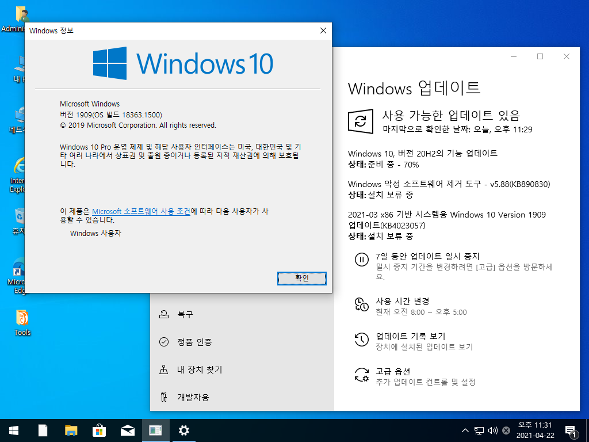The width and height of the screenshot is (589, 442).
Task: Click the history icon for 업데이트 기록 보기
Action: [x=362, y=339]
